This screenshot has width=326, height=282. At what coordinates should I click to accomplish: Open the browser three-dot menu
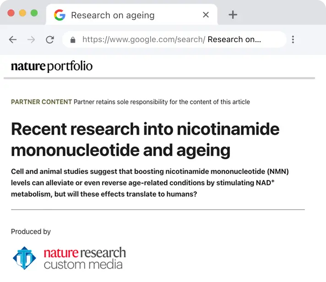click(x=293, y=40)
